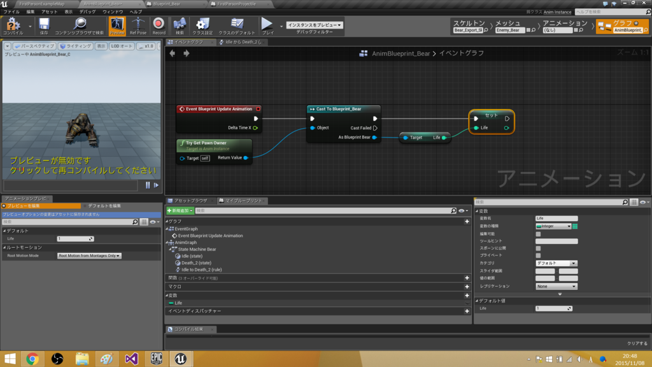Open Replication None dropdown
652x367 pixels.
click(556, 286)
